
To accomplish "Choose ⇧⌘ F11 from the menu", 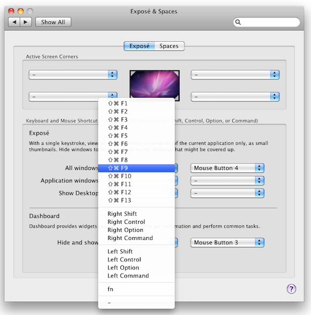I will [x=136, y=184].
